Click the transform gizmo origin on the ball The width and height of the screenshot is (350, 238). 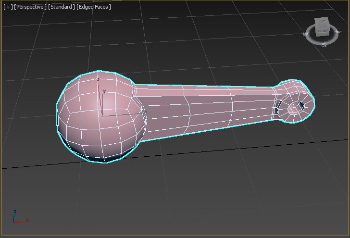pyautogui.click(x=102, y=115)
